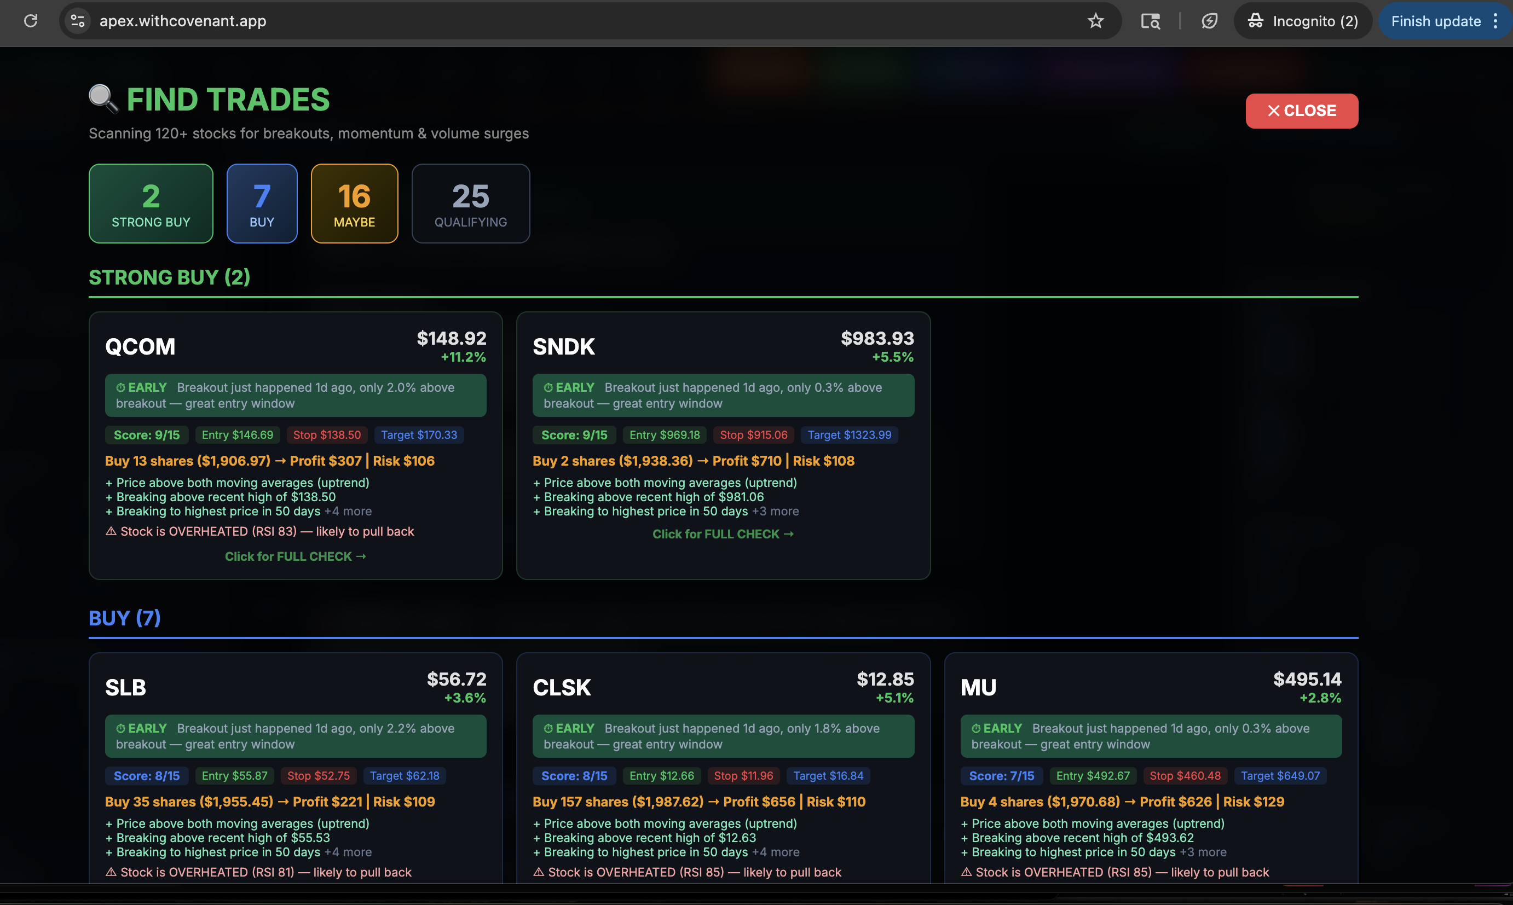
Task: Bookmark this page with the star icon
Action: (1095, 21)
